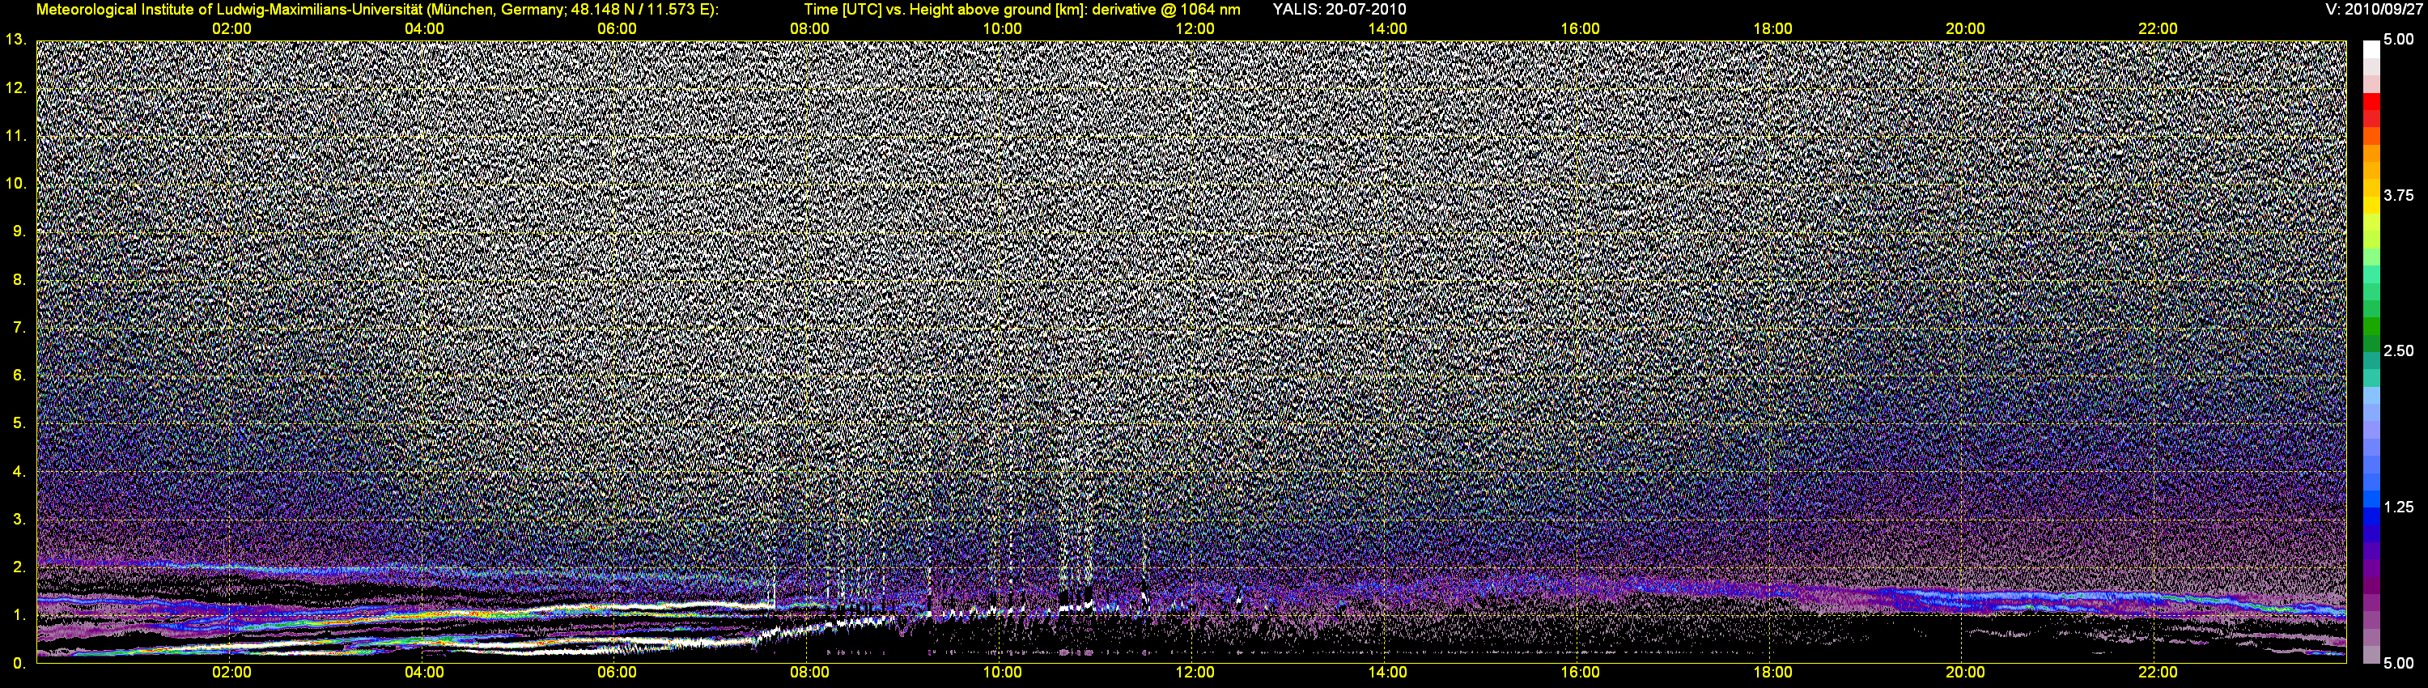
Task: Click the 18:00 label on the top time axis
Action: 1772,29
